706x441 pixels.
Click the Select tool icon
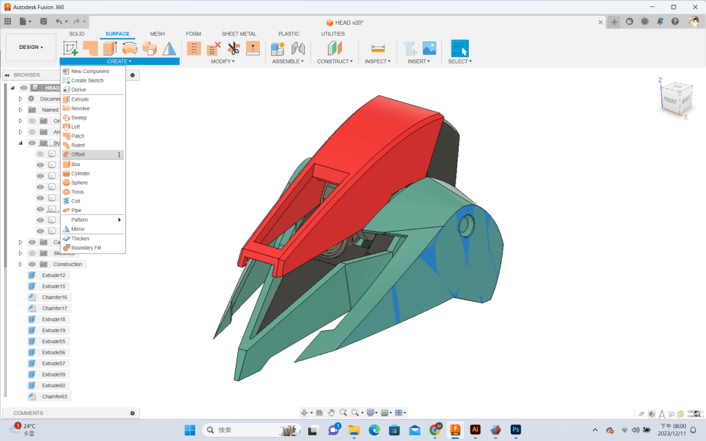point(459,49)
